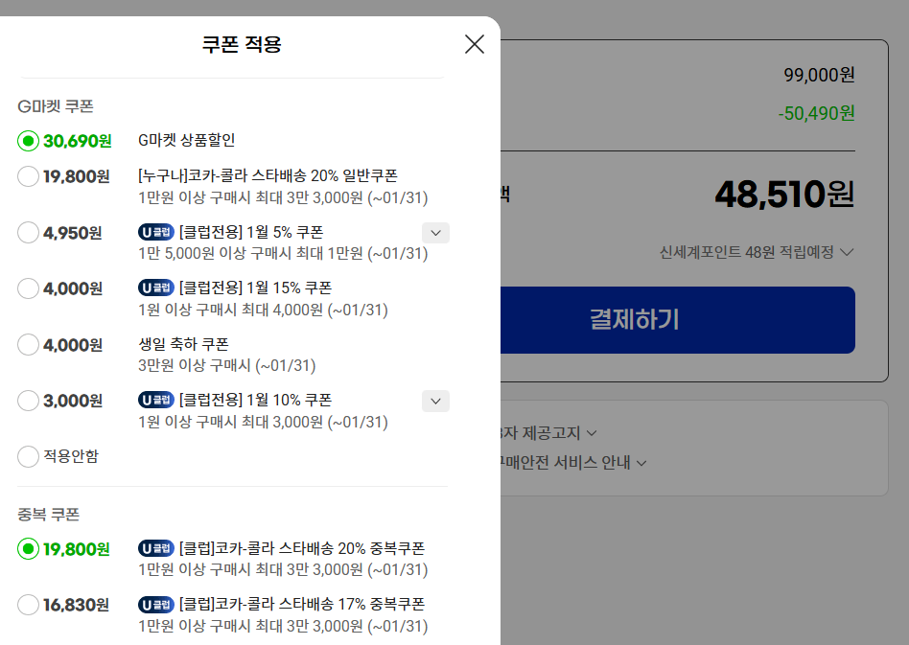Pick the 16,830원 17% 중복쿠폰

coord(29,603)
